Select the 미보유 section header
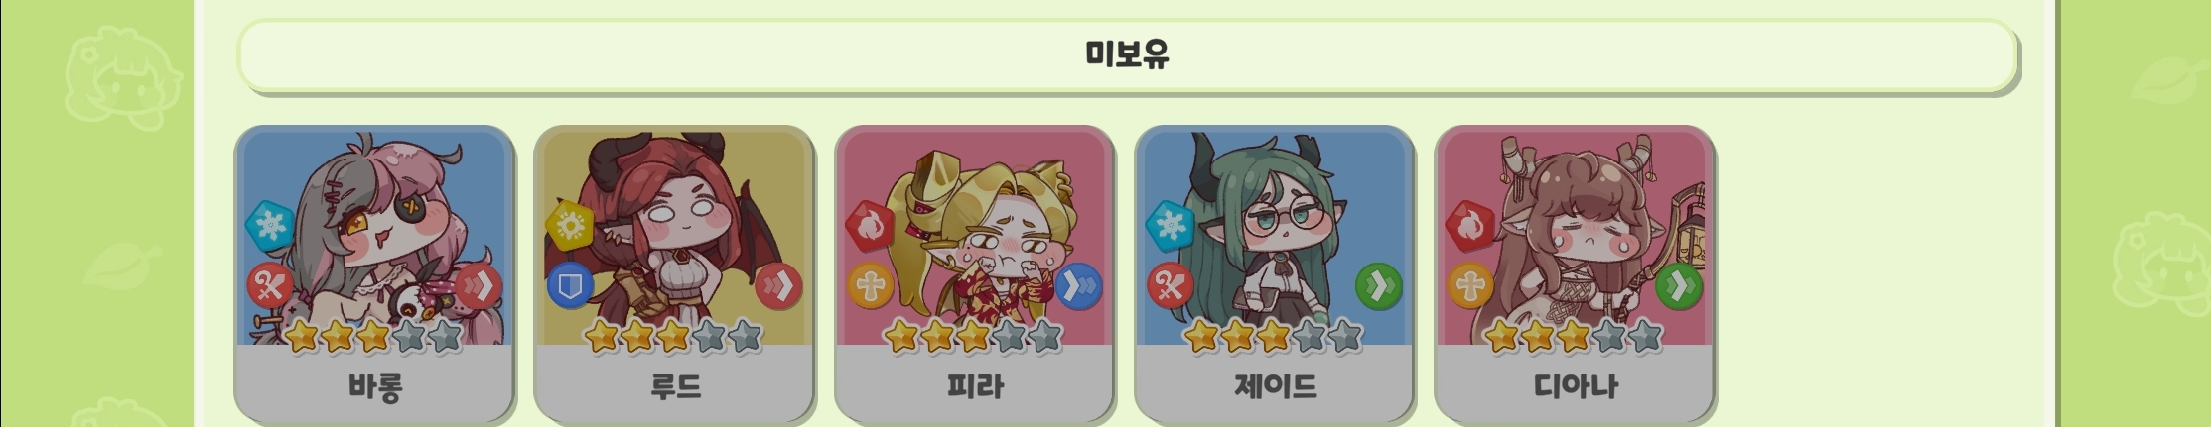The height and width of the screenshot is (427, 2211). pyautogui.click(x=1127, y=53)
